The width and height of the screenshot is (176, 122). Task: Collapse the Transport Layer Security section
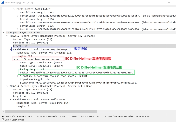click(x=4, y=33)
